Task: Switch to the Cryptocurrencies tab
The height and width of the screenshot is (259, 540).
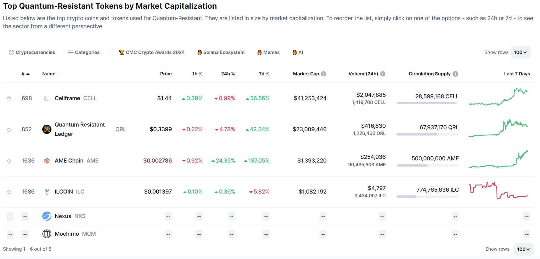Action: (32, 52)
